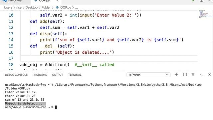The image size is (213, 120).
Task: Click 'def add(self):' code line
Action: tap(47, 21)
